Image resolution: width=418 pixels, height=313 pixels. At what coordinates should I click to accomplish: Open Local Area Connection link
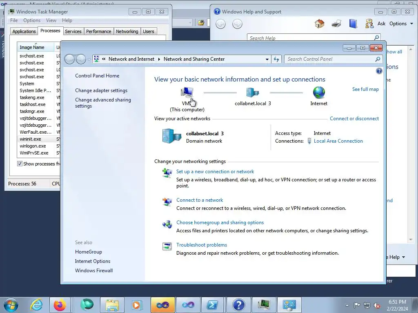[x=338, y=141]
